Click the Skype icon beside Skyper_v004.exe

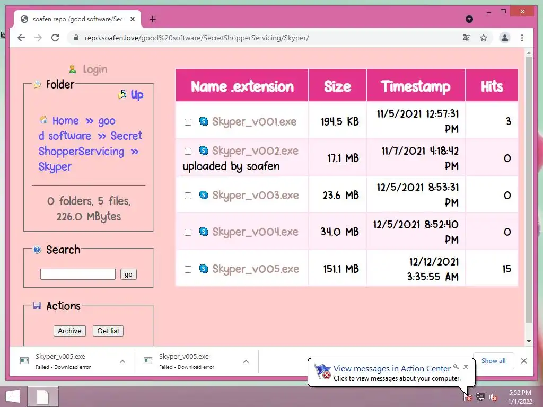point(204,231)
